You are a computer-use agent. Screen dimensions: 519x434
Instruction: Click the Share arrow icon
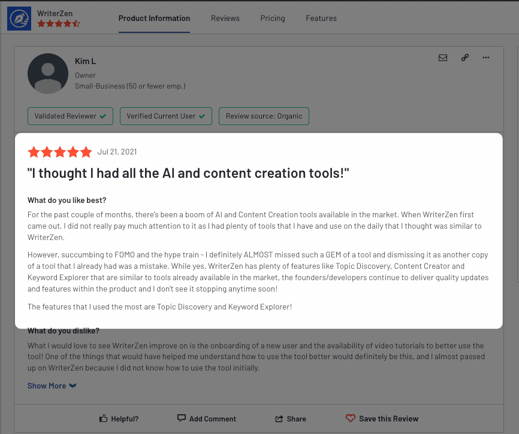pyautogui.click(x=279, y=419)
